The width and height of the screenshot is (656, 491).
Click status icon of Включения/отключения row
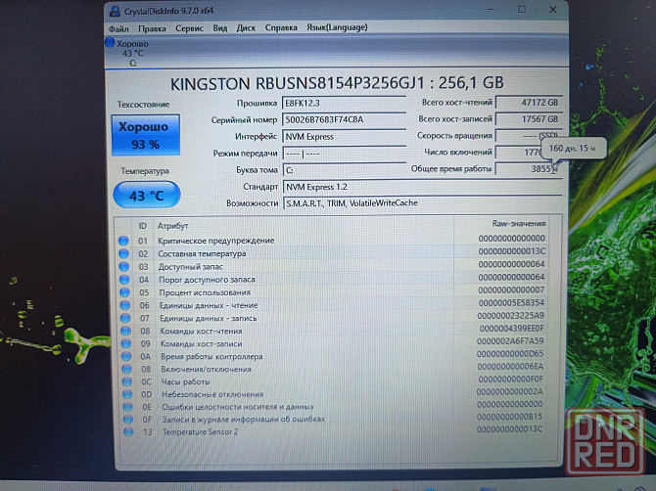click(126, 370)
